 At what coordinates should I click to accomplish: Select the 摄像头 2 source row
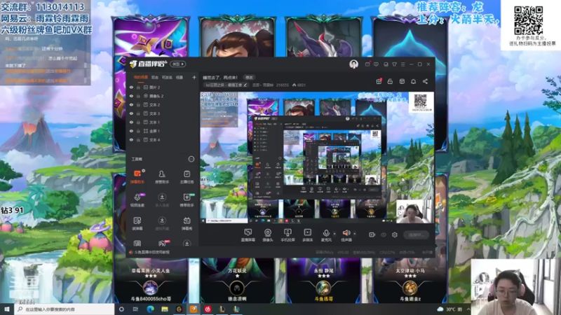(163, 96)
